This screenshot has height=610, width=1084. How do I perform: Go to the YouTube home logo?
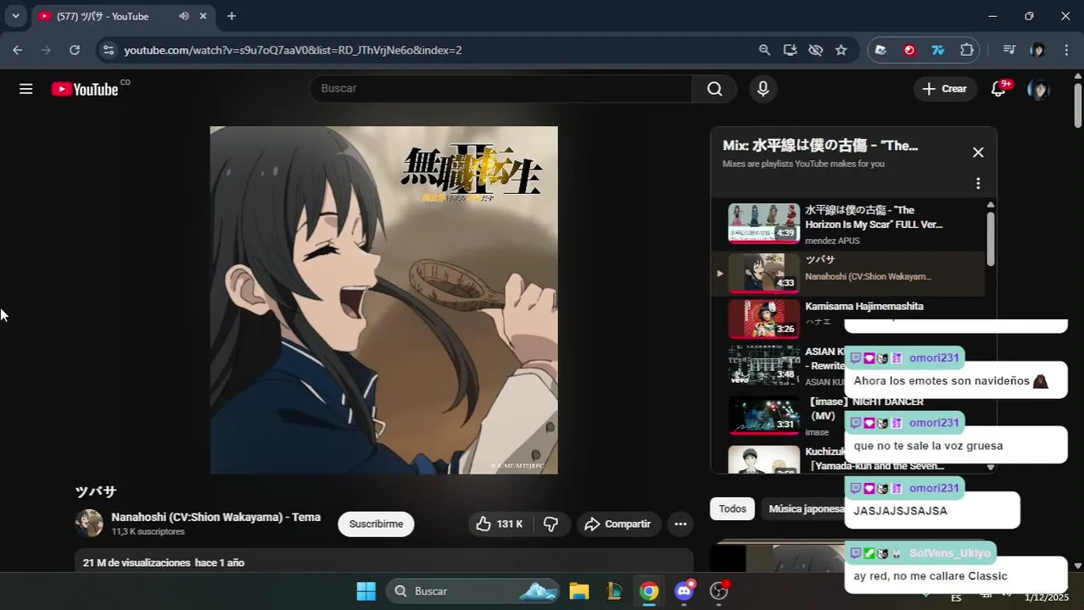tap(85, 89)
